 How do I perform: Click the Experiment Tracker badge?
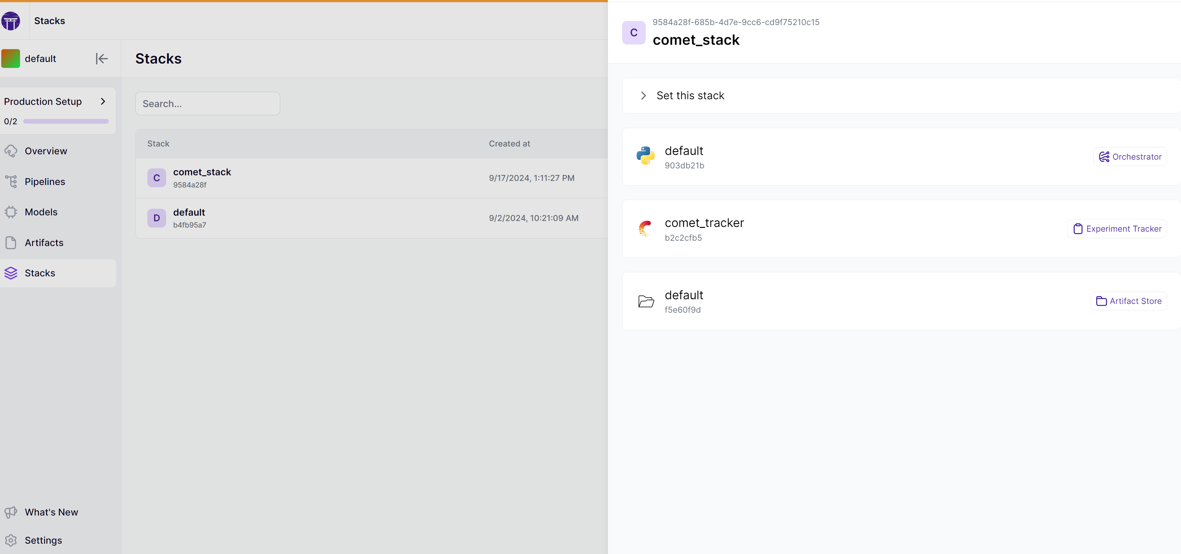[x=1117, y=228]
